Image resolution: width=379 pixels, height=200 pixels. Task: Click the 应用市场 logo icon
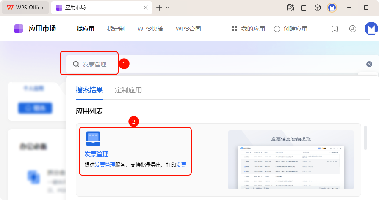[19, 29]
